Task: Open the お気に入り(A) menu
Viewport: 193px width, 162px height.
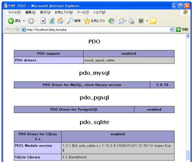Action: click(64, 12)
